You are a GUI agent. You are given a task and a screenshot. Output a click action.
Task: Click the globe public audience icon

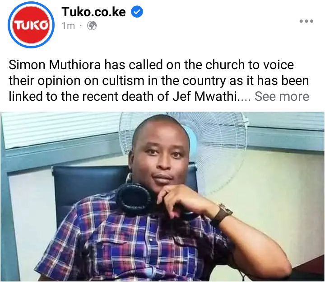(x=92, y=26)
